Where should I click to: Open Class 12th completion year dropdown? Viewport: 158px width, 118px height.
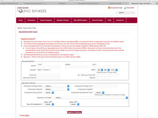pos(74,104)
